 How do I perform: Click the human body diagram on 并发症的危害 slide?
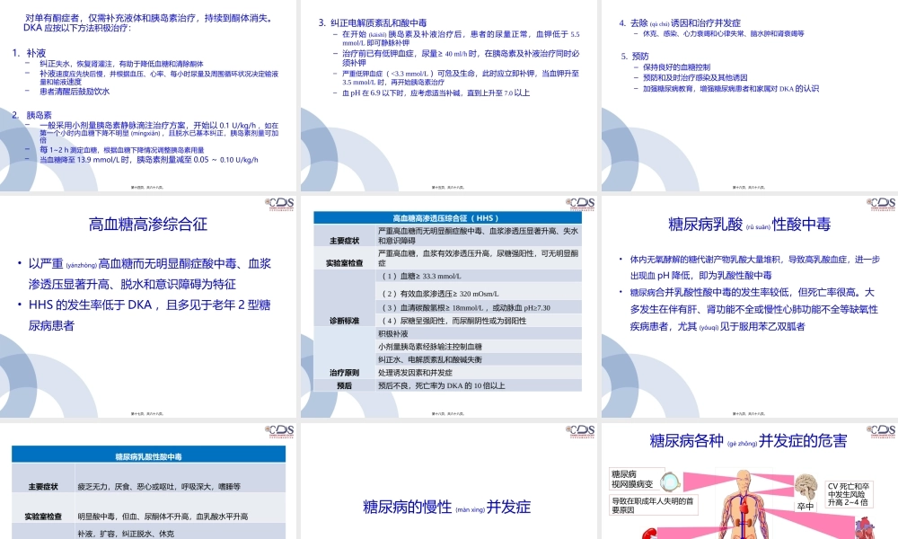tap(743, 508)
